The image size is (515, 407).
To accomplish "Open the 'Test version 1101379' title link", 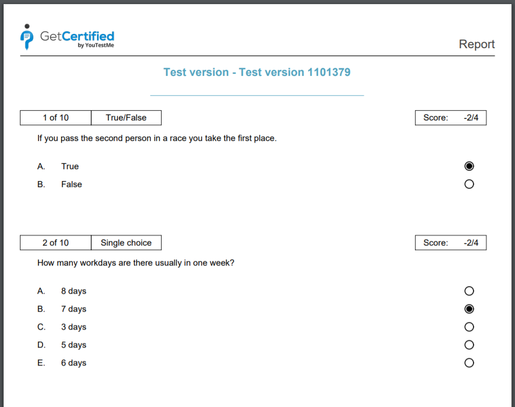I will tap(256, 72).
